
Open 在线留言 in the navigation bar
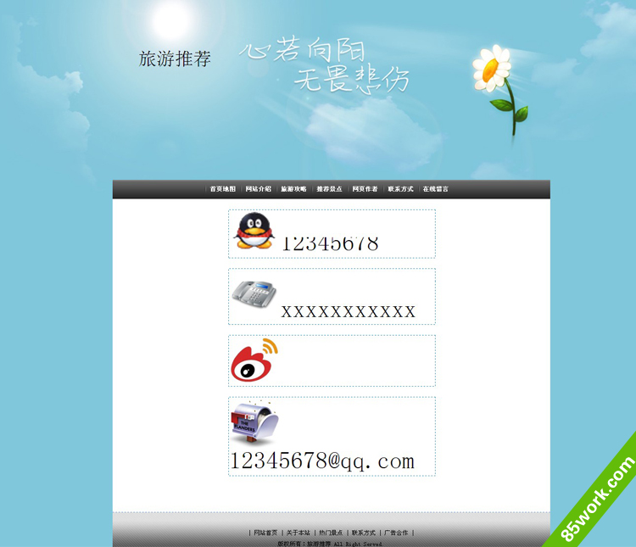[436, 189]
